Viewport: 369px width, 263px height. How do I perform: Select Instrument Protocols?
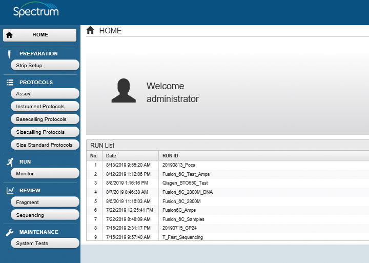[44, 107]
